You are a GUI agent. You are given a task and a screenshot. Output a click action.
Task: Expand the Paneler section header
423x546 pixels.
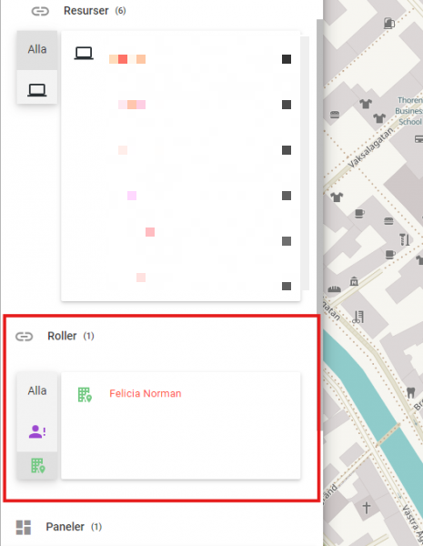tap(74, 527)
